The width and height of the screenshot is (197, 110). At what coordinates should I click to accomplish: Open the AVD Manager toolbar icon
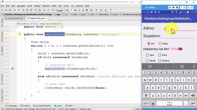91,10
